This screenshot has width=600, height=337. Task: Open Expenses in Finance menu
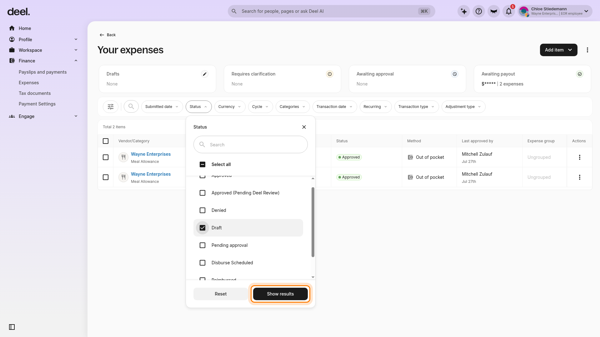click(29, 83)
